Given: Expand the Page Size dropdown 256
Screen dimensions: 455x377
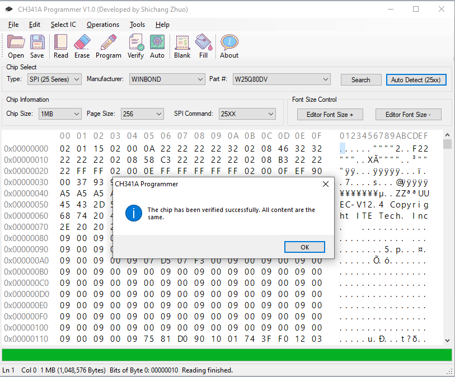Looking at the screenshot, I should point(142,114).
